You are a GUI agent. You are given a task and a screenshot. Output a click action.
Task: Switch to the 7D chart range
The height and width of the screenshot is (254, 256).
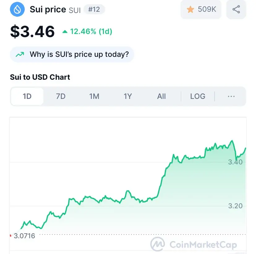[x=61, y=96]
